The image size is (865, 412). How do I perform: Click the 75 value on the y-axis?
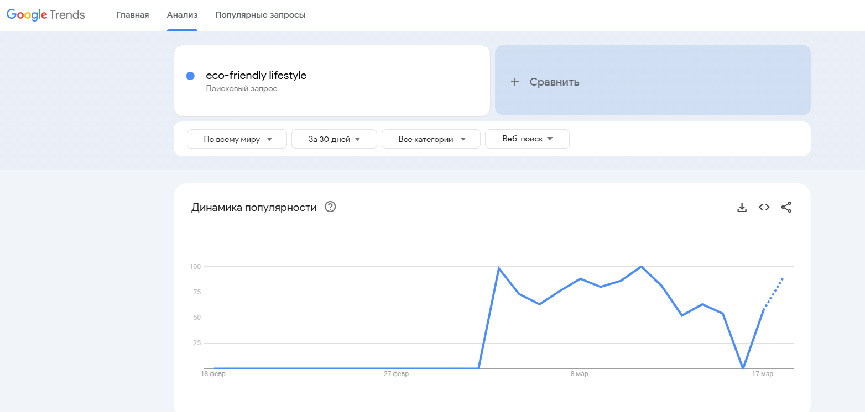(196, 292)
